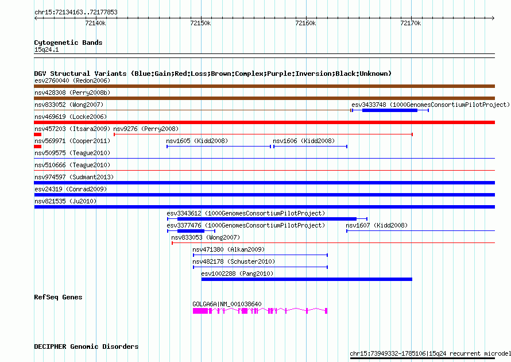Open the nsv482178 (Schuster2010) label

[x=234, y=261]
